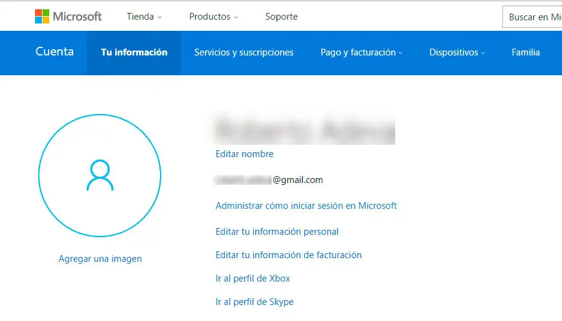Image resolution: width=562 pixels, height=321 pixels.
Task: Click the blurred @gmail.com email address
Action: pos(268,180)
